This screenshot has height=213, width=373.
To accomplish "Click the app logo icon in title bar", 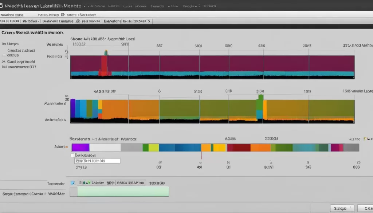I will pyautogui.click(x=3, y=6).
